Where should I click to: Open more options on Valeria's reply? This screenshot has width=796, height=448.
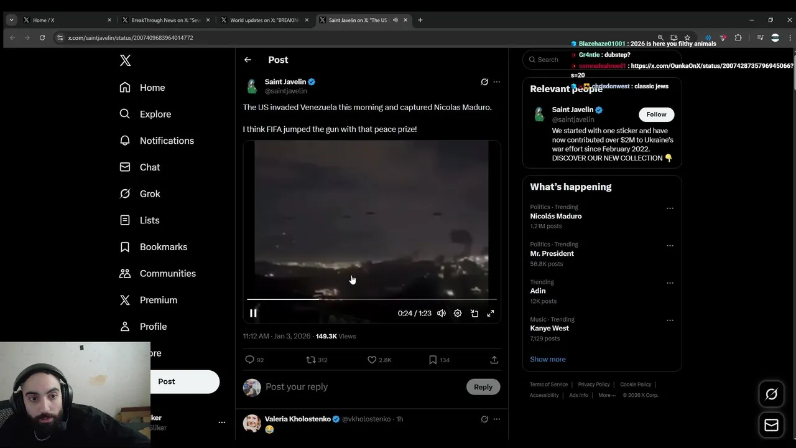[496, 419]
